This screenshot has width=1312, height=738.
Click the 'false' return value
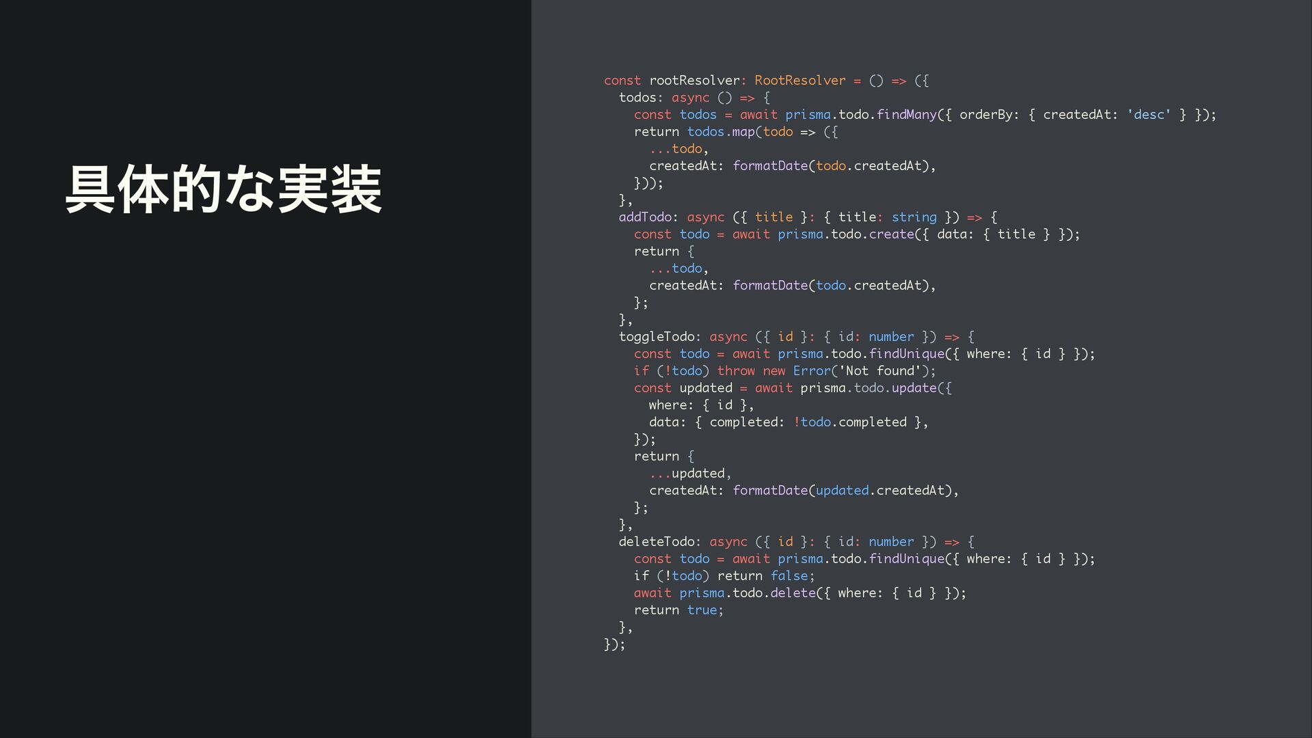(x=789, y=576)
